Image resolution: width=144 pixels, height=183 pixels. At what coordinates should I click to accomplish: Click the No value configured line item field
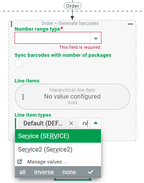73,97
